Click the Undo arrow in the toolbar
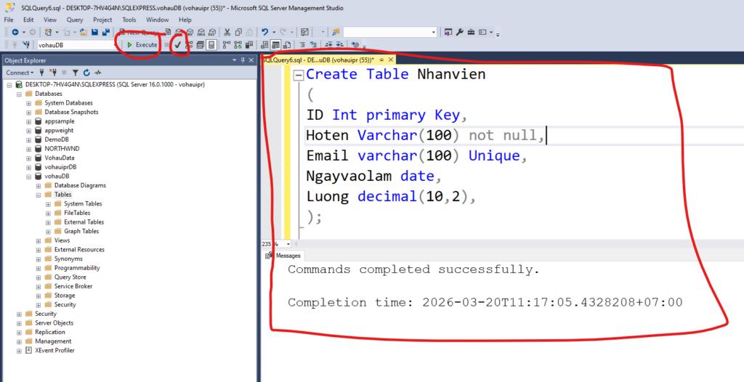Image resolution: width=744 pixels, height=382 pixels. point(266,32)
